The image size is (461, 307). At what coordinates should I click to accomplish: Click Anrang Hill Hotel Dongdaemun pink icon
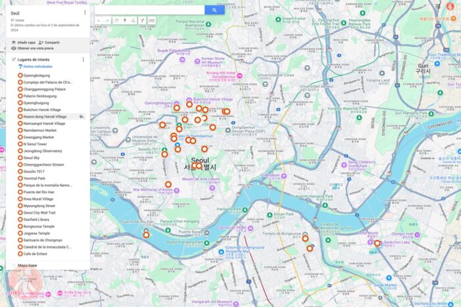click(240, 76)
